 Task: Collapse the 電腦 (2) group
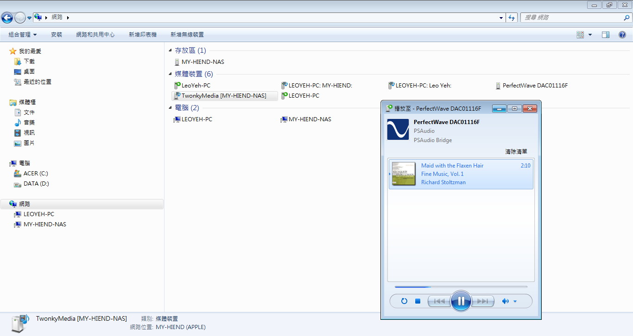(x=170, y=108)
